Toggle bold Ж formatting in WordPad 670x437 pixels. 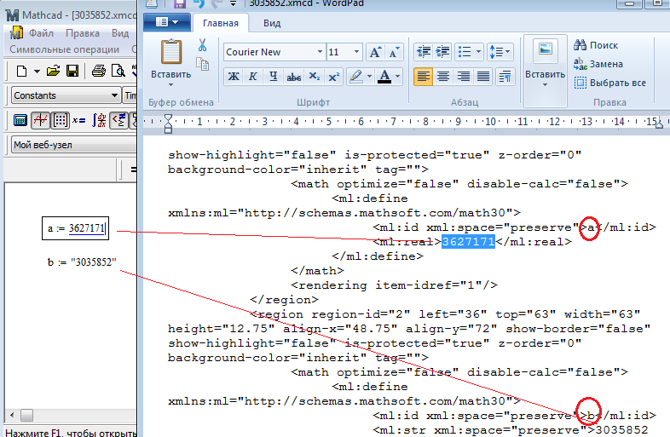coord(234,77)
